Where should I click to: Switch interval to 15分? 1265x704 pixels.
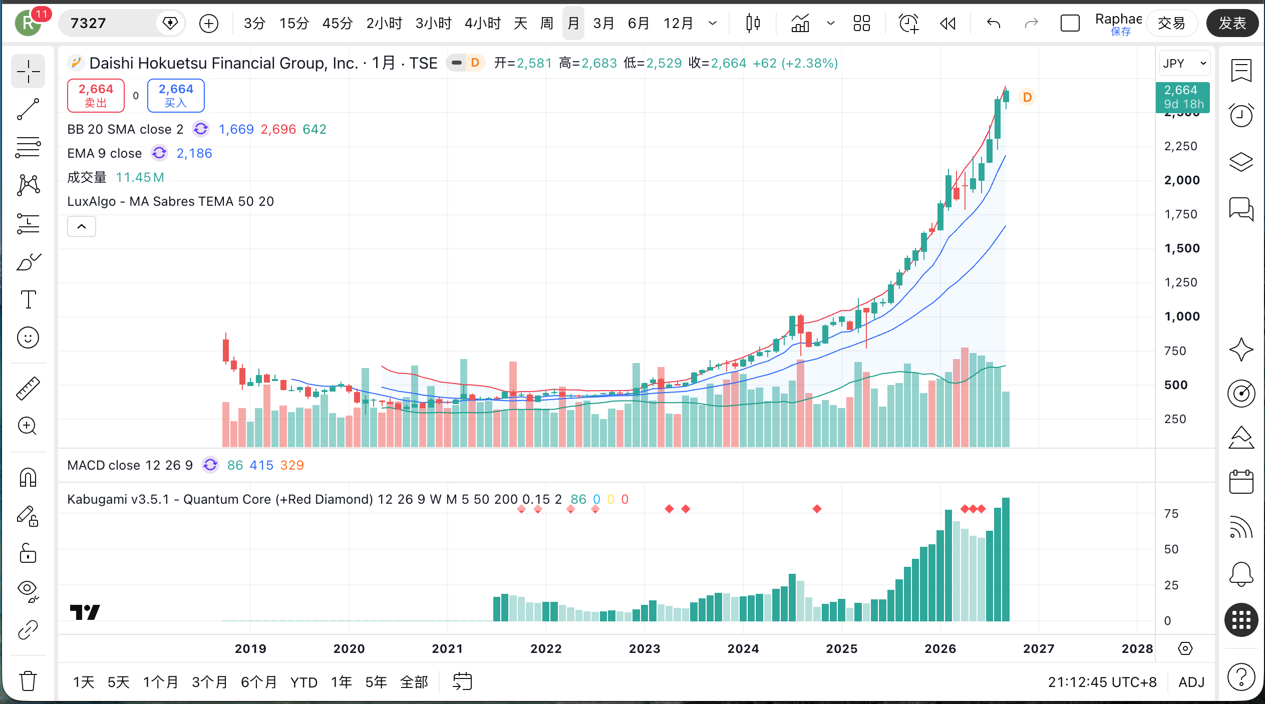(x=294, y=23)
